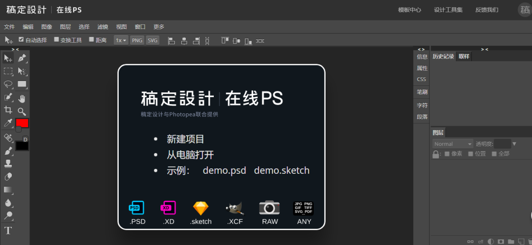
Task: Click the link layers chain icon
Action: (470, 241)
